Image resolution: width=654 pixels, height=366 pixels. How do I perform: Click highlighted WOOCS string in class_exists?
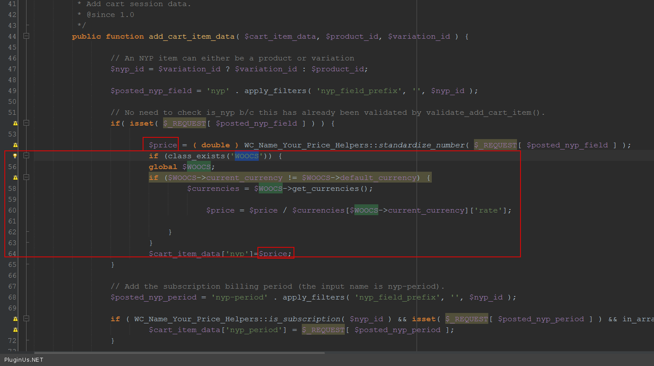[x=247, y=156]
